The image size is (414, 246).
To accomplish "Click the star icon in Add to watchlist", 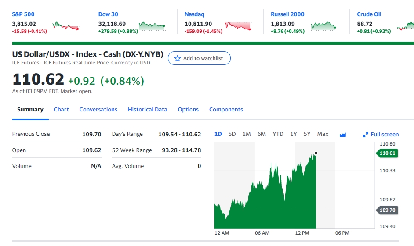I will pyautogui.click(x=178, y=58).
